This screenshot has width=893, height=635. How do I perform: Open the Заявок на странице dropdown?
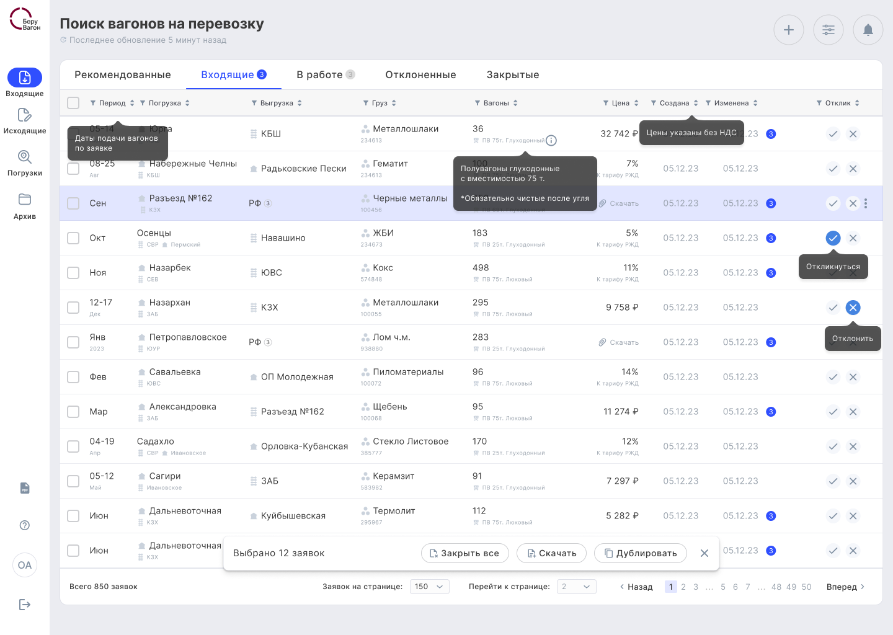pos(429,587)
